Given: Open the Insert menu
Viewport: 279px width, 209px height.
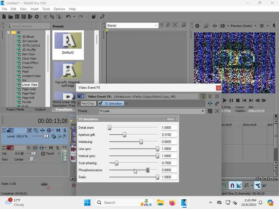Looking at the screenshot, I should click(x=34, y=9).
